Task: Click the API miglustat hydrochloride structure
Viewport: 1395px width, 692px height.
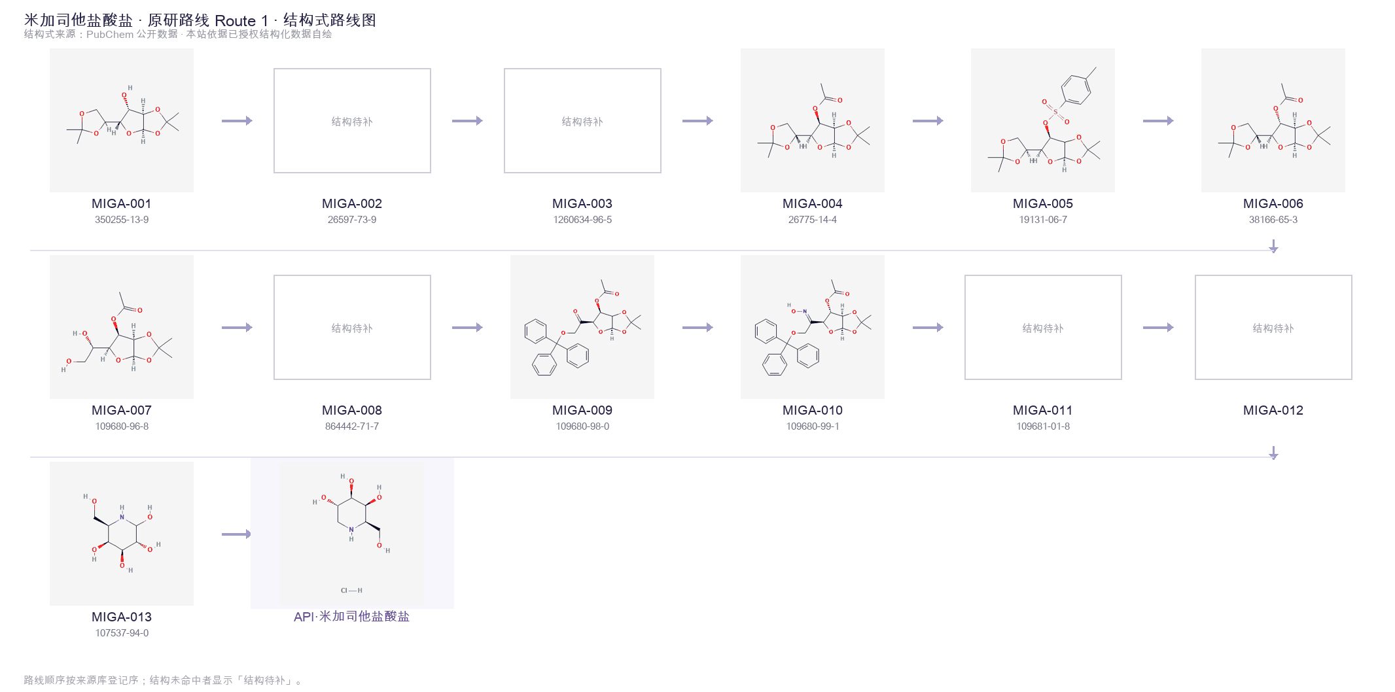Action: pyautogui.click(x=352, y=534)
